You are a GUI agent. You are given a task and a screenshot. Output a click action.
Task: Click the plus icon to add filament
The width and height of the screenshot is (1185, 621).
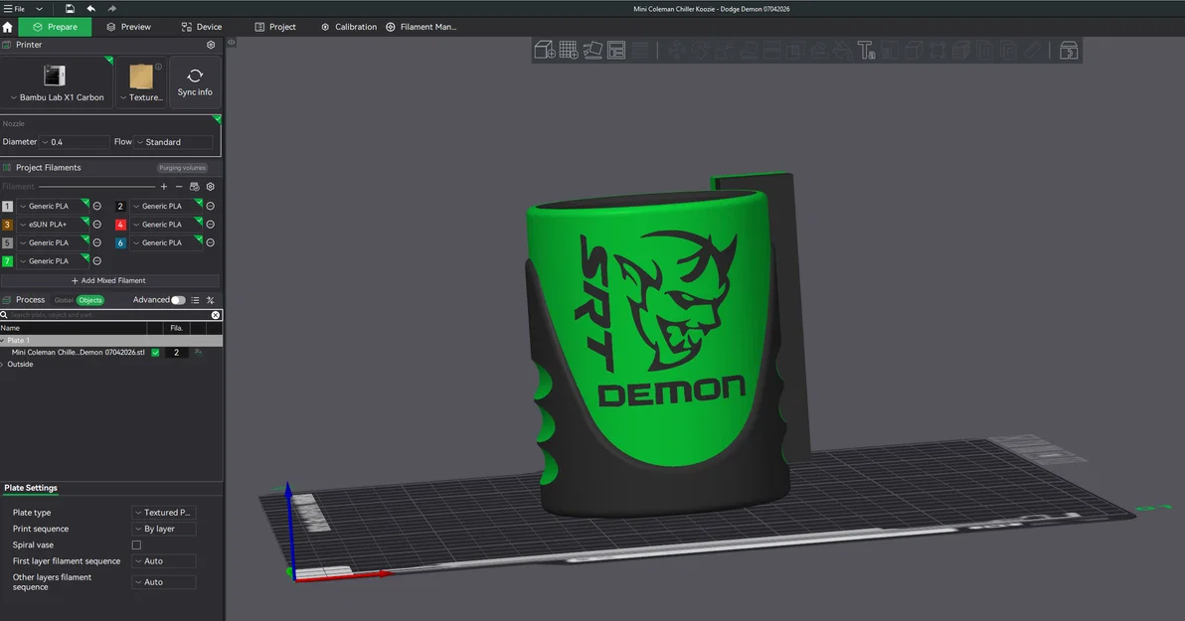(164, 187)
